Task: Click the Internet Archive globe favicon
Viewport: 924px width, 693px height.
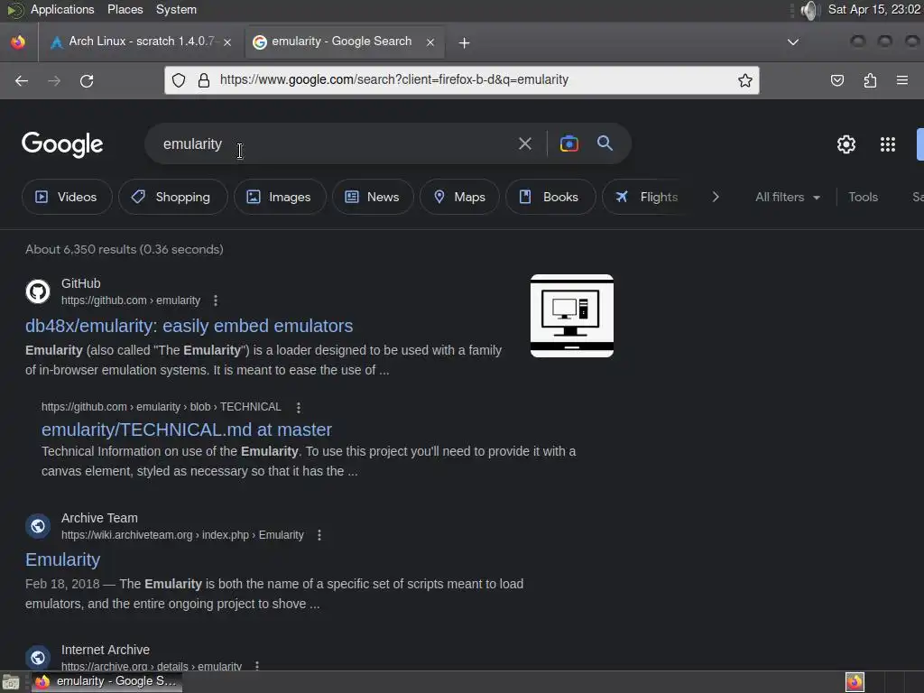Action: pos(38,657)
